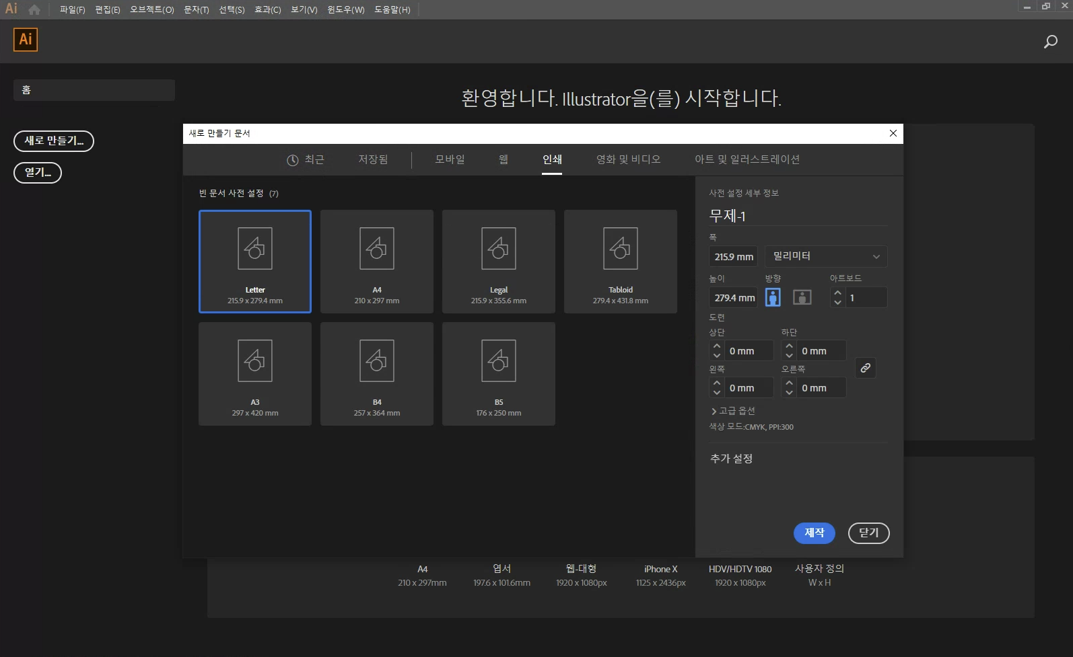The width and height of the screenshot is (1073, 657).
Task: Open 편집(E) menu
Action: 108,9
